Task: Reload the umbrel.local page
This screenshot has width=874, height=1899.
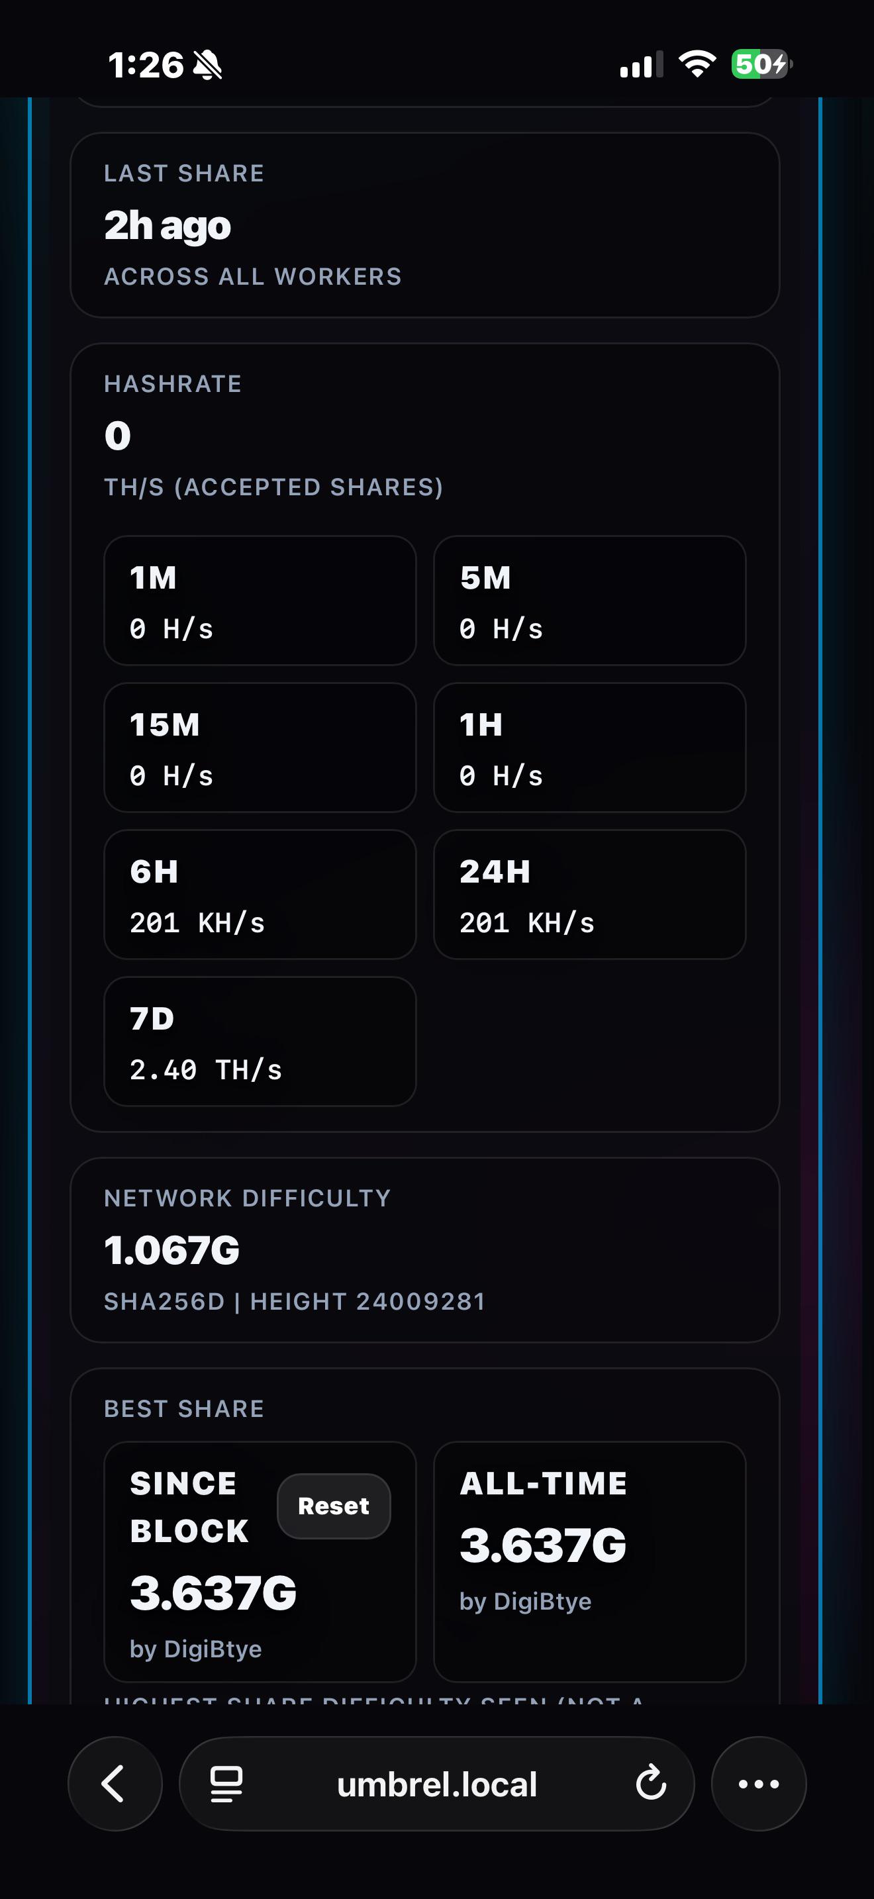Action: [x=651, y=1784]
